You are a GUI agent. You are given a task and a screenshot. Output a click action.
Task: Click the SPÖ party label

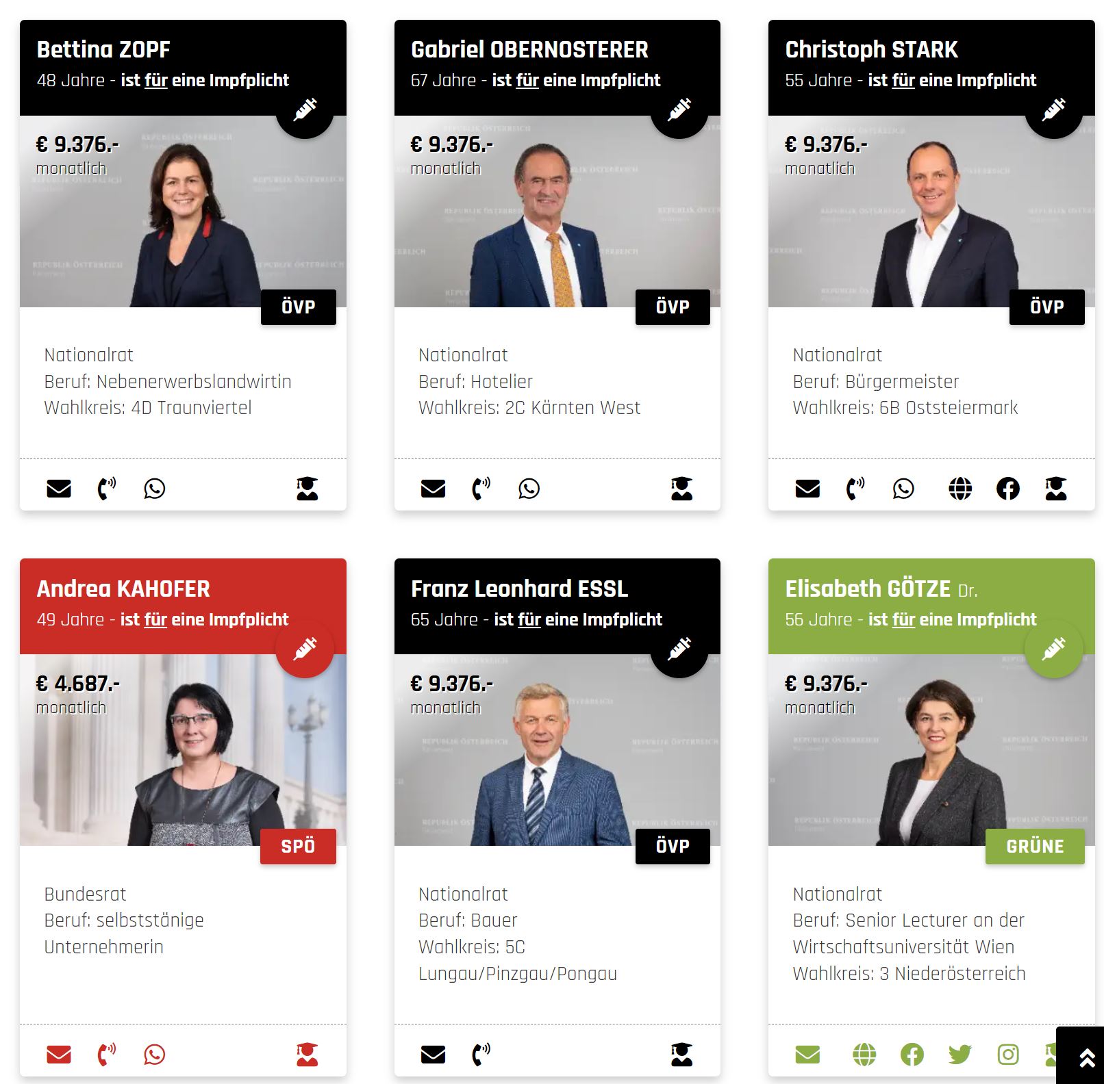pyautogui.click(x=298, y=846)
